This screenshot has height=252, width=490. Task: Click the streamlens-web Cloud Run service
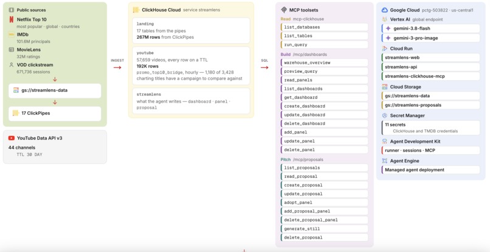[x=430, y=58]
